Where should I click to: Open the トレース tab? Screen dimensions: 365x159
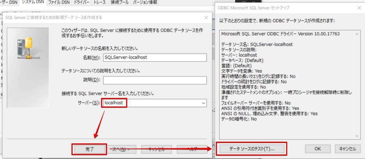tap(100, 3)
